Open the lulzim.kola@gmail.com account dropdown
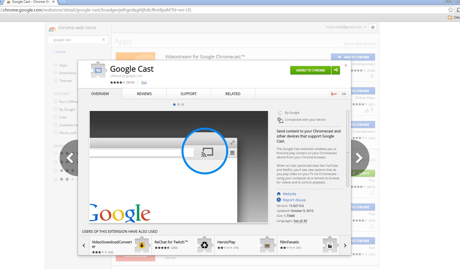 coord(346,27)
